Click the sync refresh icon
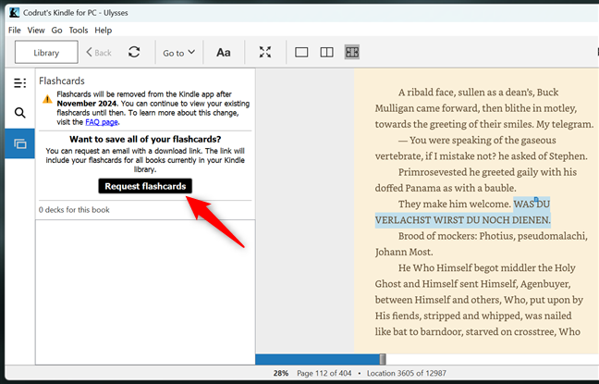 (134, 53)
